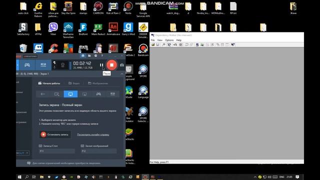This screenshot has height=180, width=320.
Task: Open the 'auto click' folder
Action: pyautogui.click(x=23, y=8)
